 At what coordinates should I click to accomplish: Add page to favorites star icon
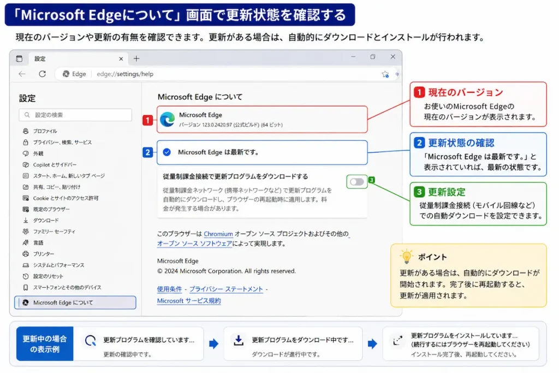tap(385, 74)
